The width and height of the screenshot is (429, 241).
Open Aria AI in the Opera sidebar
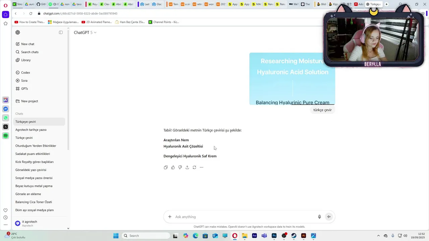coord(5,100)
